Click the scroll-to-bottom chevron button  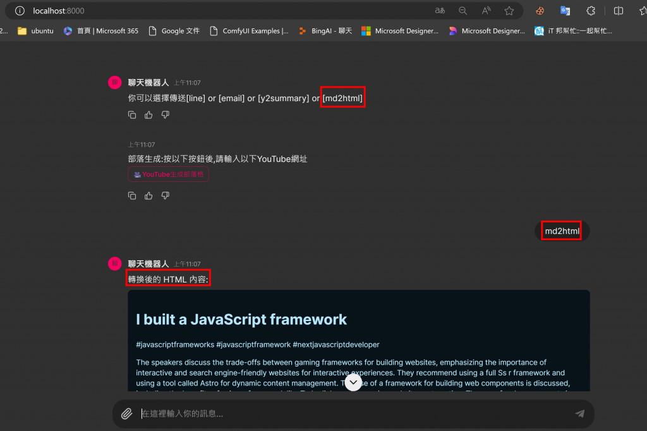coord(353,382)
